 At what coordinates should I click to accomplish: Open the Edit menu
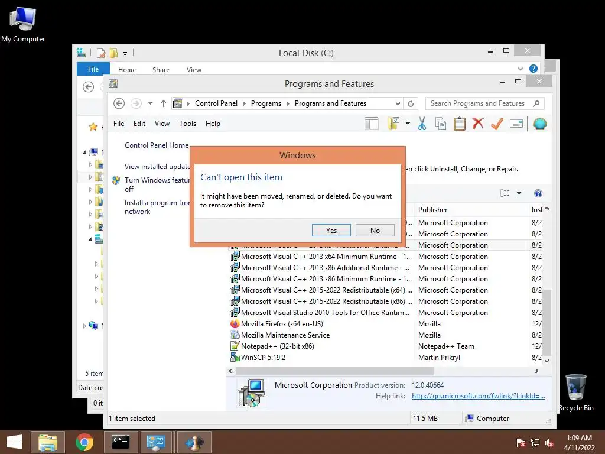click(x=139, y=124)
